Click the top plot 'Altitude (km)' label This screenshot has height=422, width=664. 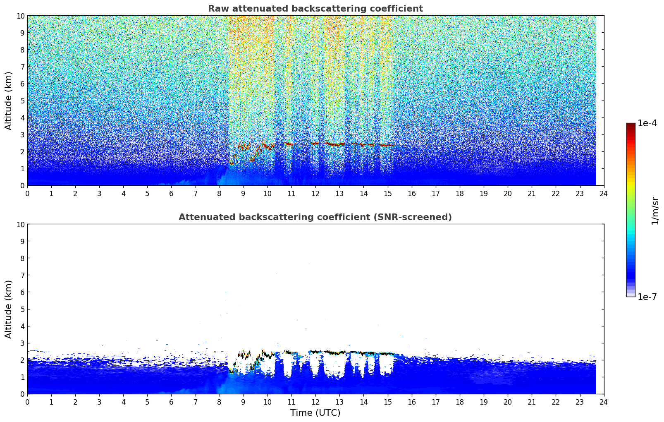pyautogui.click(x=9, y=101)
